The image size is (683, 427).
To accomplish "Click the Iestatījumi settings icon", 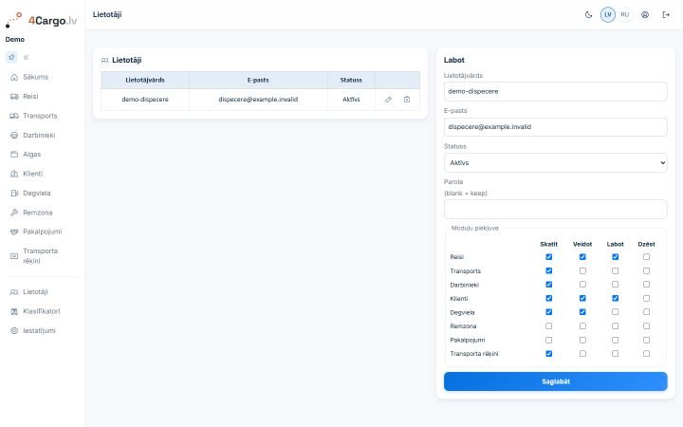I will (x=14, y=331).
